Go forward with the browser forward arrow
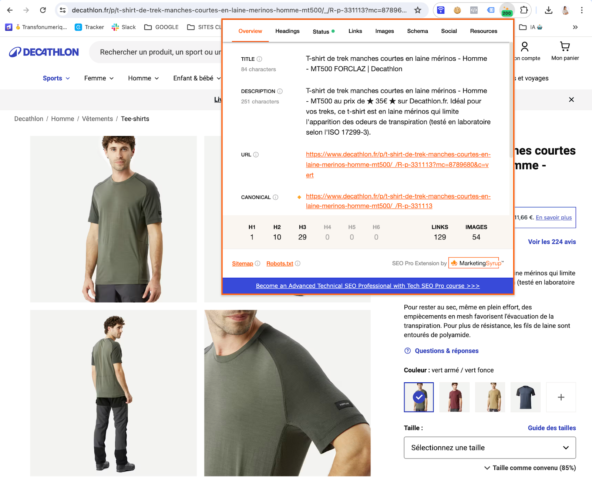The image size is (592, 477). point(26,10)
